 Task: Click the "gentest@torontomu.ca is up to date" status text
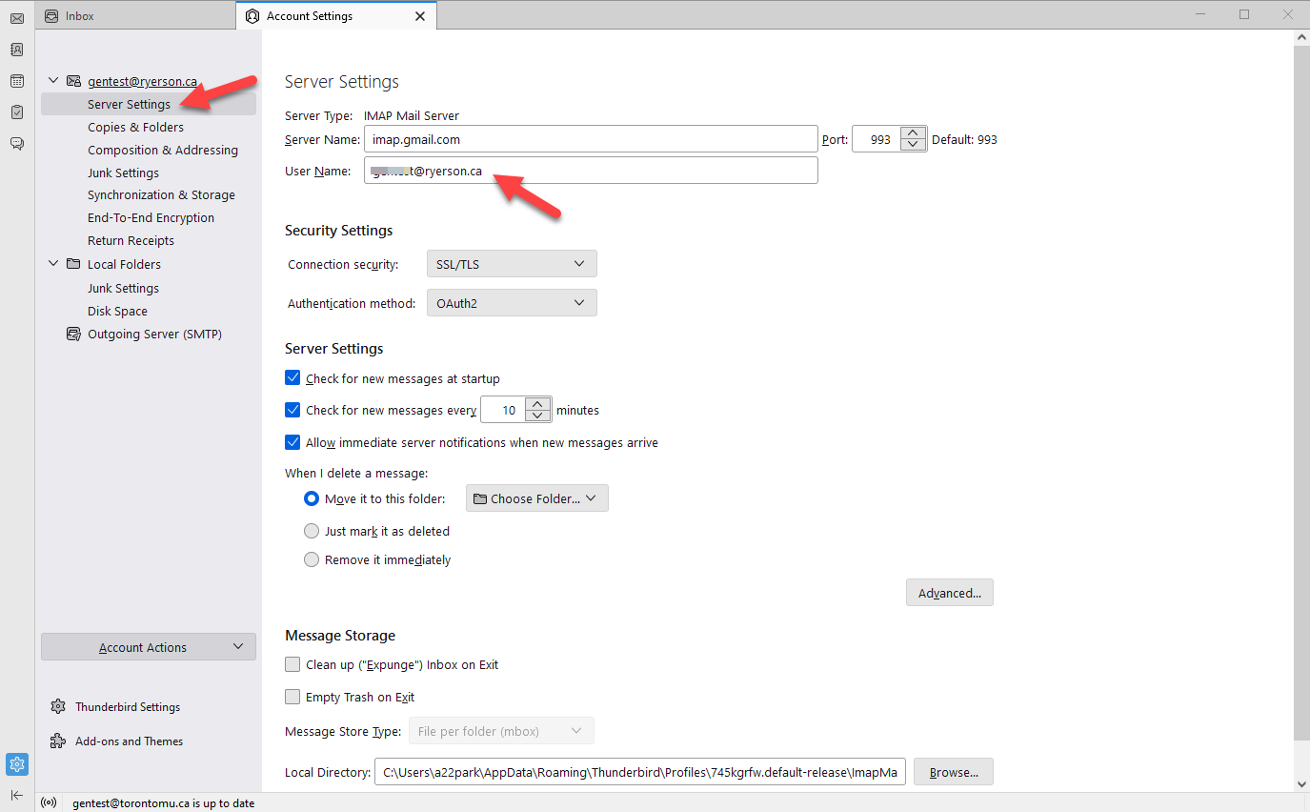click(164, 803)
